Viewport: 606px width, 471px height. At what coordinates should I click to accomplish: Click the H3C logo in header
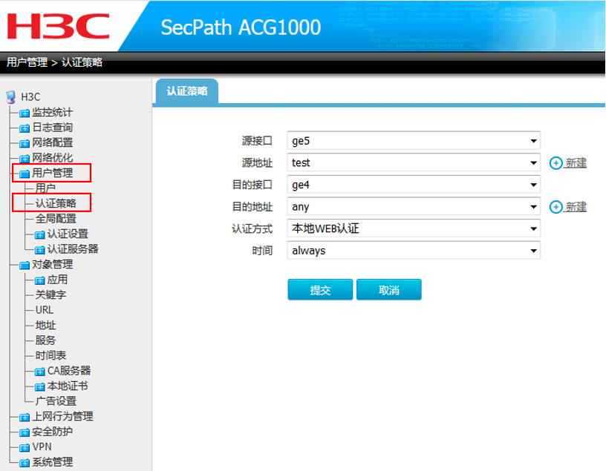(58, 26)
